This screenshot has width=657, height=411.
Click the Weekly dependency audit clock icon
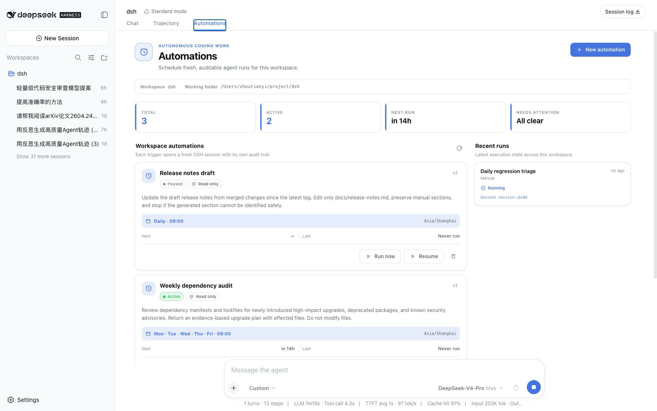(149, 289)
